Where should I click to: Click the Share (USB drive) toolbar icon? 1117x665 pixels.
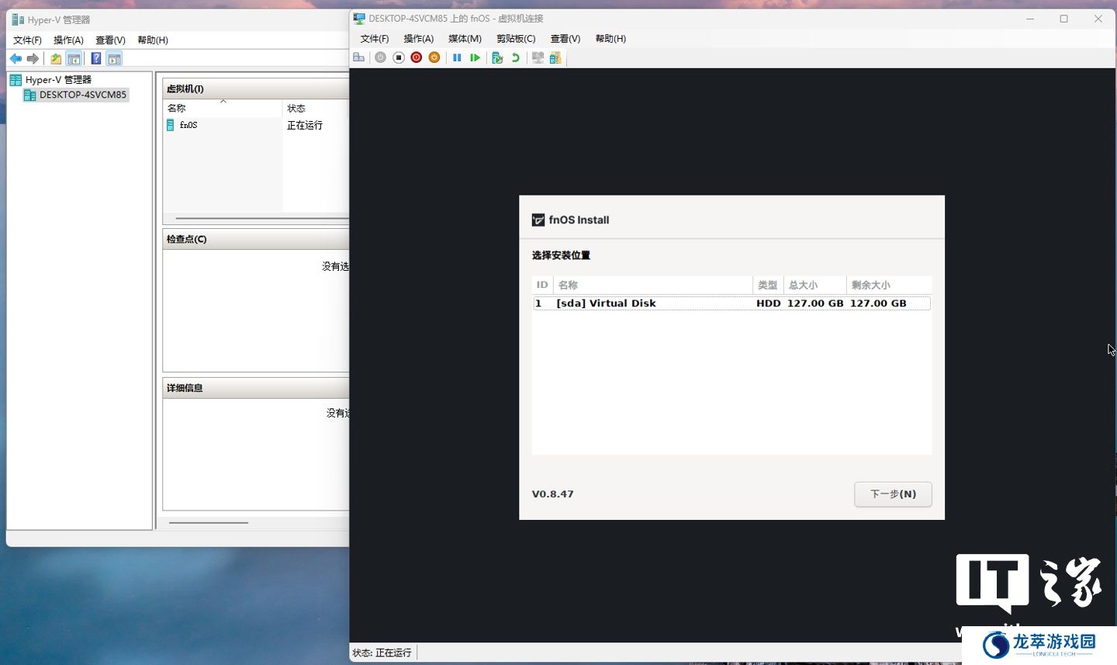coord(555,57)
